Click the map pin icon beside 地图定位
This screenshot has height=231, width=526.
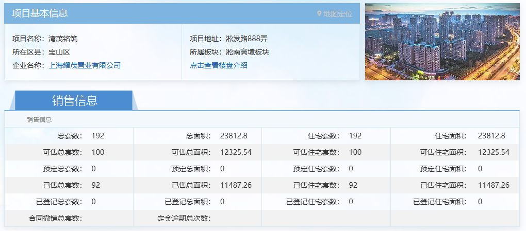319,14
